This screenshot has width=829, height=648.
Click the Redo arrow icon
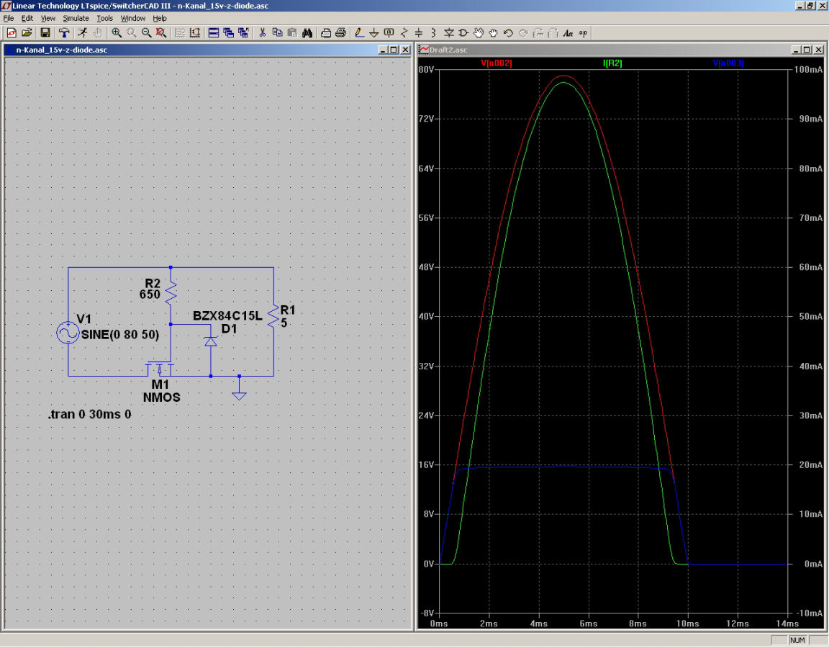[x=523, y=33]
